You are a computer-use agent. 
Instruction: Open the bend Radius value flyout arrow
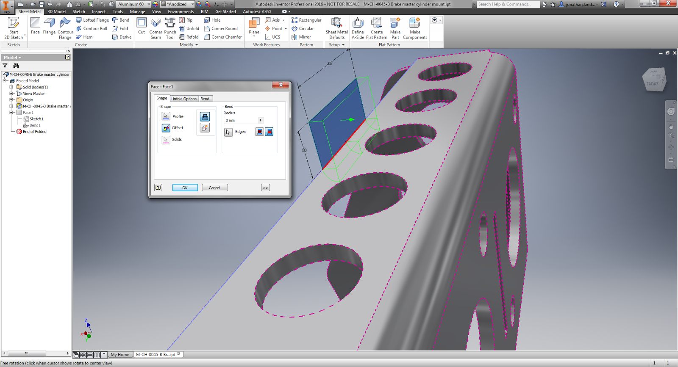(261, 120)
